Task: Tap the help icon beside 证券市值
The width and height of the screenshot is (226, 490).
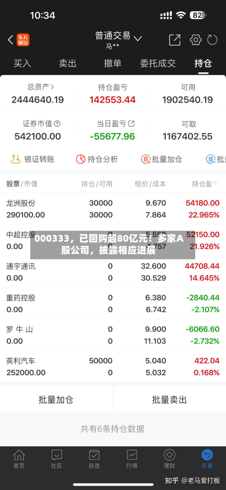Action: 57,124
